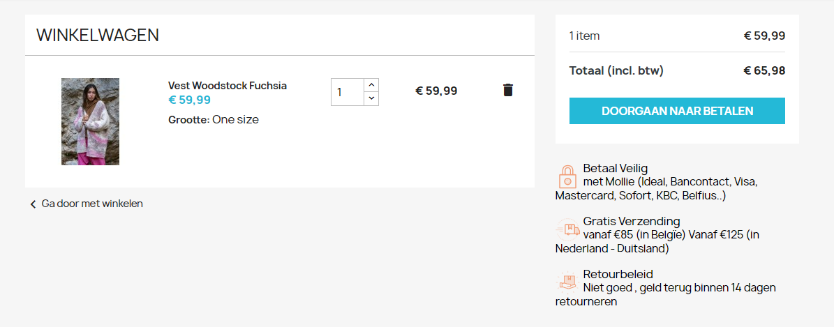Select the 'Betaal Veilig' heading text
The height and width of the screenshot is (327, 834).
click(x=616, y=168)
